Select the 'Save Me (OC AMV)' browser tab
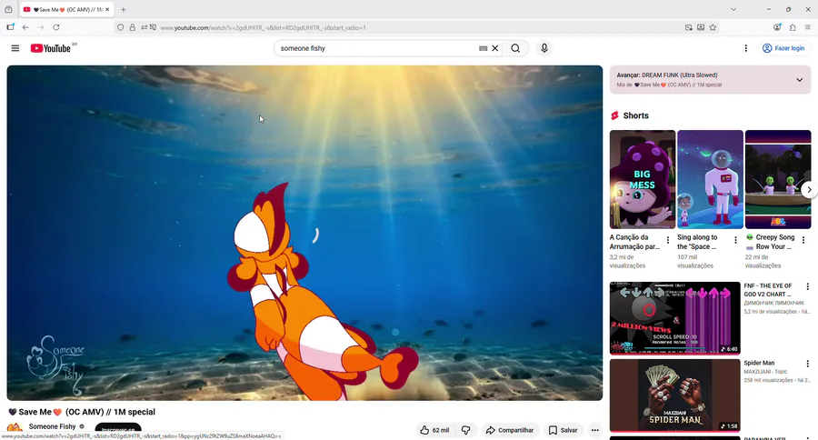The width and height of the screenshot is (818, 440). pos(66,9)
